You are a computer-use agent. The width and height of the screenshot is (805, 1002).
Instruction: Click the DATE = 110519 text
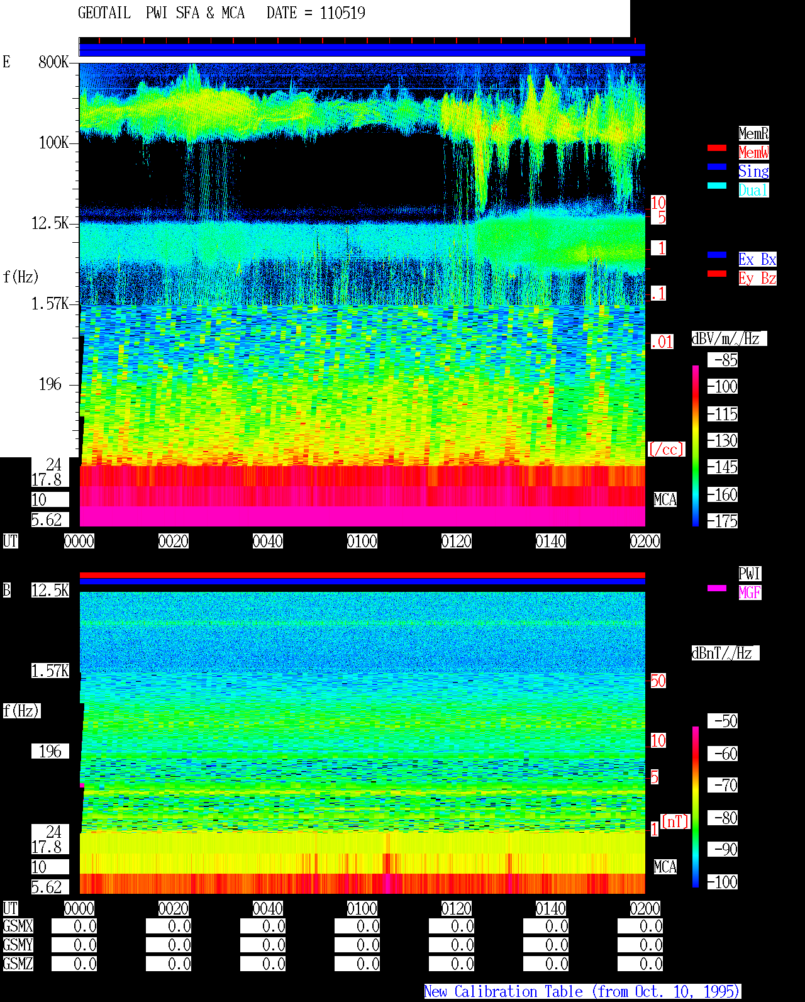pos(316,13)
